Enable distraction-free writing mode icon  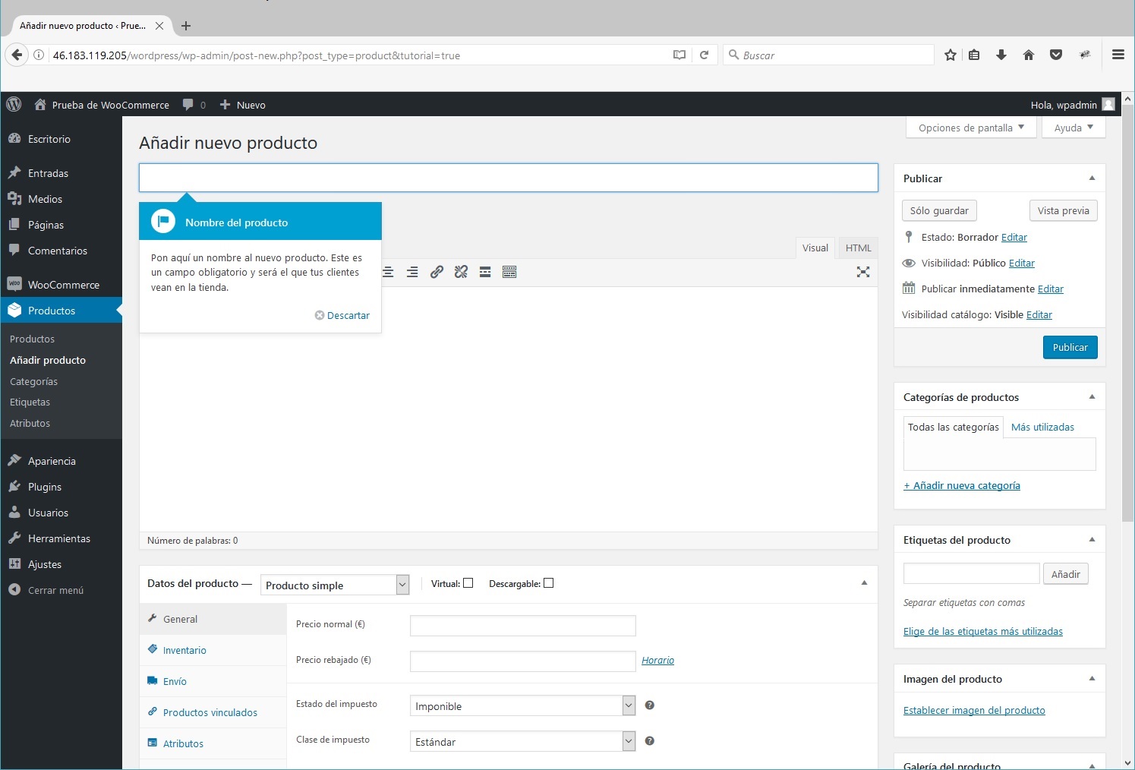click(x=863, y=272)
